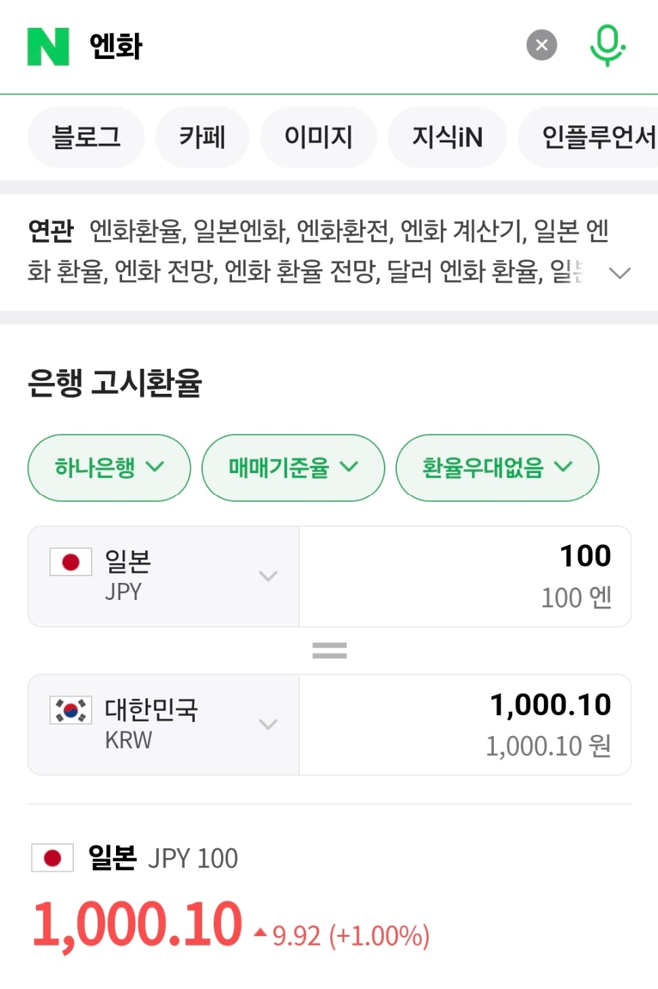658x989 pixels.
Task: Open the 매매기준율 rate type dropdown
Action: (x=293, y=468)
